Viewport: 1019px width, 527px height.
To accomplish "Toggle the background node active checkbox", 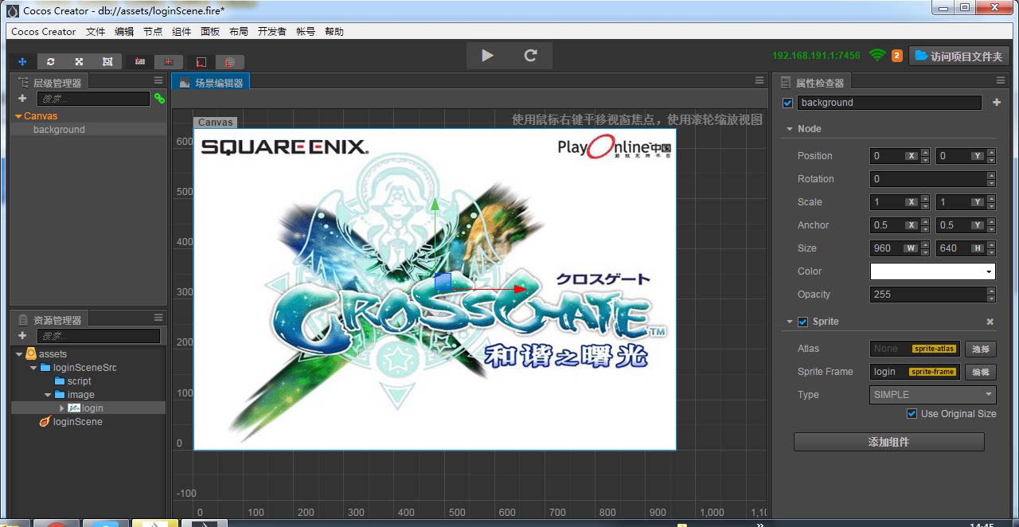I will 788,103.
